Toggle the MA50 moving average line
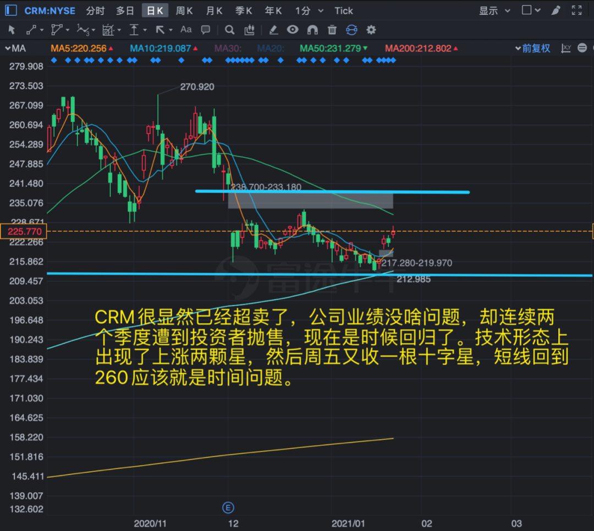 tap(333, 48)
